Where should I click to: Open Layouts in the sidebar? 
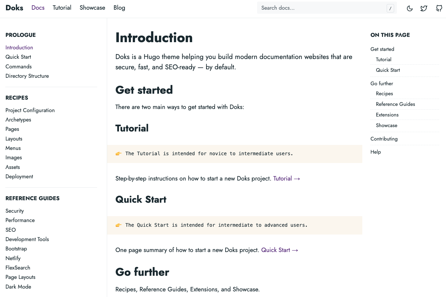(x=14, y=139)
